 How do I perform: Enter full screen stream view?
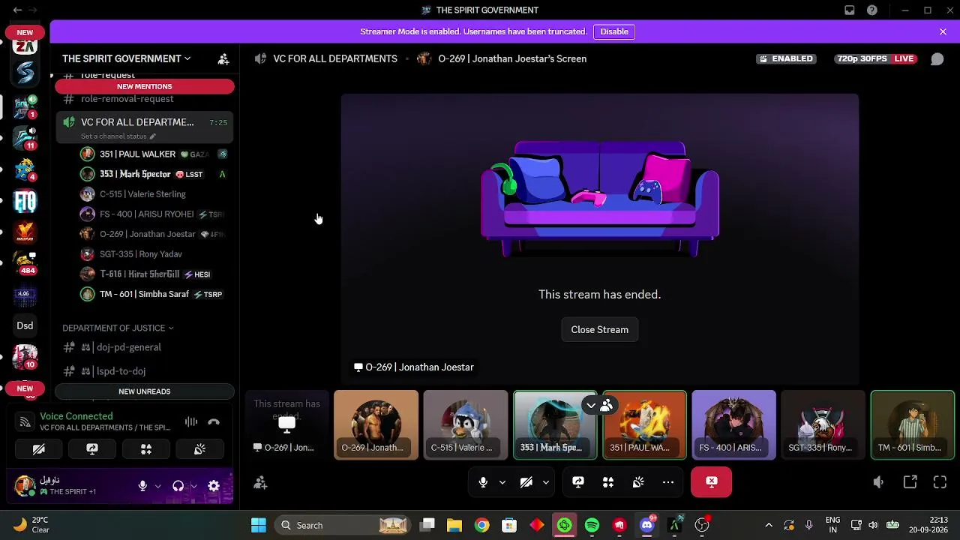pyautogui.click(x=940, y=482)
